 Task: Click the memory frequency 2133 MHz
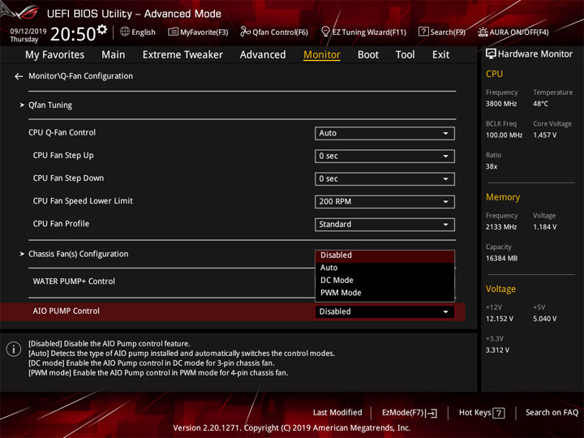pyautogui.click(x=501, y=227)
